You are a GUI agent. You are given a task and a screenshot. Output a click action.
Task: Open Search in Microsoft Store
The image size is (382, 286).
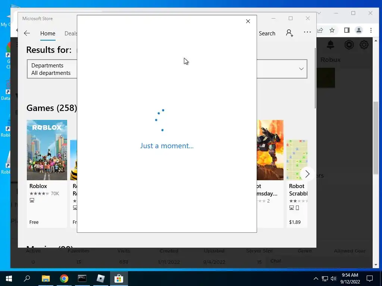point(267,33)
